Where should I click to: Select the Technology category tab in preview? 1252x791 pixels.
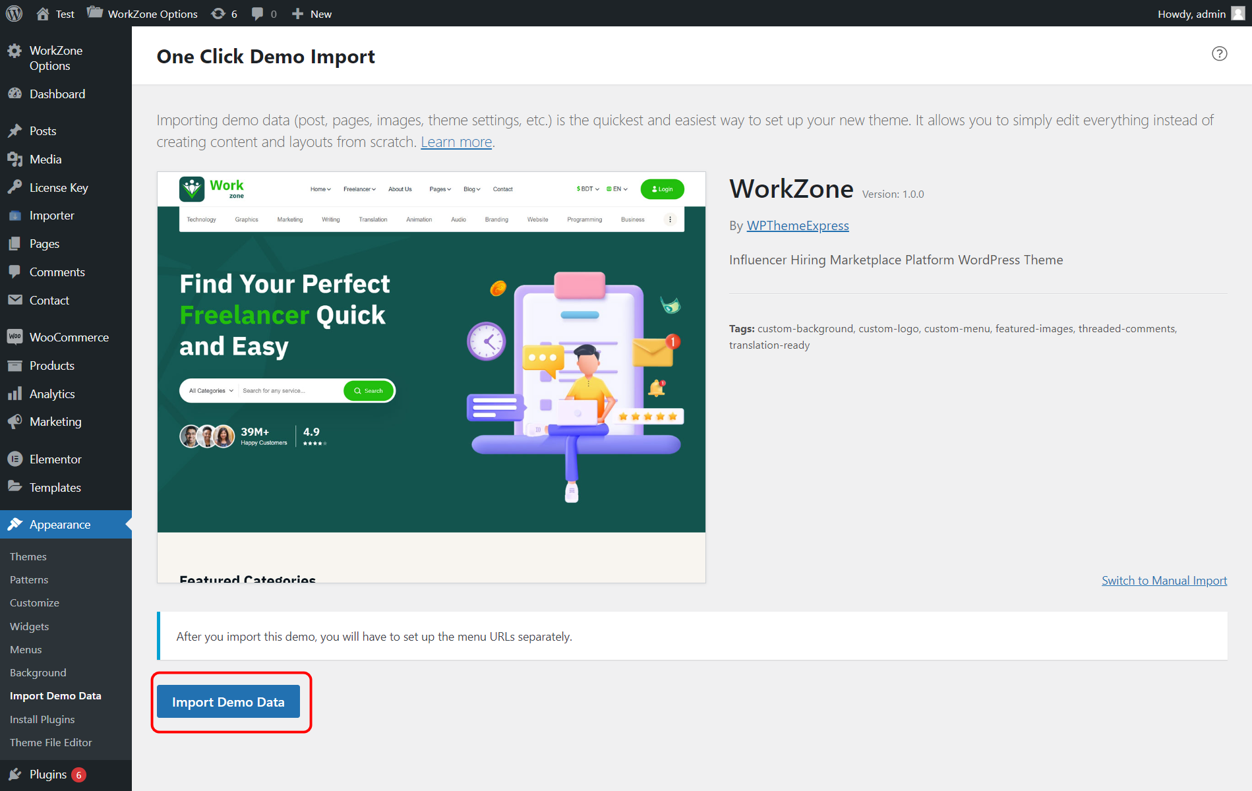click(x=201, y=220)
